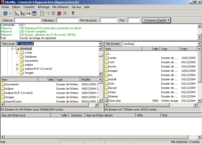
Task: Open the File d'Attente menu
Action: (x=60, y=7)
